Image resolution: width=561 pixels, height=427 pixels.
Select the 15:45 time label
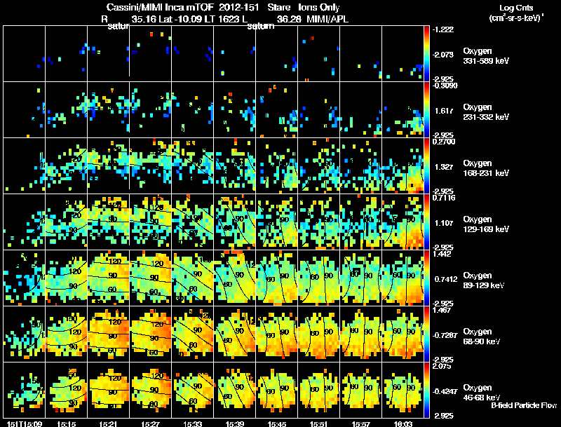pos(276,423)
